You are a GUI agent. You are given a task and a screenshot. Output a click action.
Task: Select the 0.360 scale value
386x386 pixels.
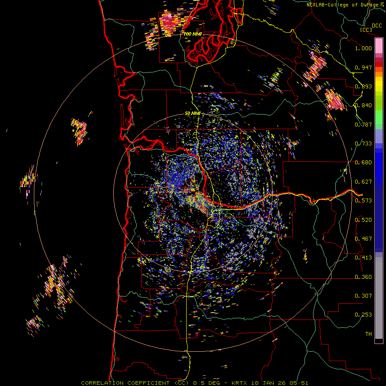[363, 277]
